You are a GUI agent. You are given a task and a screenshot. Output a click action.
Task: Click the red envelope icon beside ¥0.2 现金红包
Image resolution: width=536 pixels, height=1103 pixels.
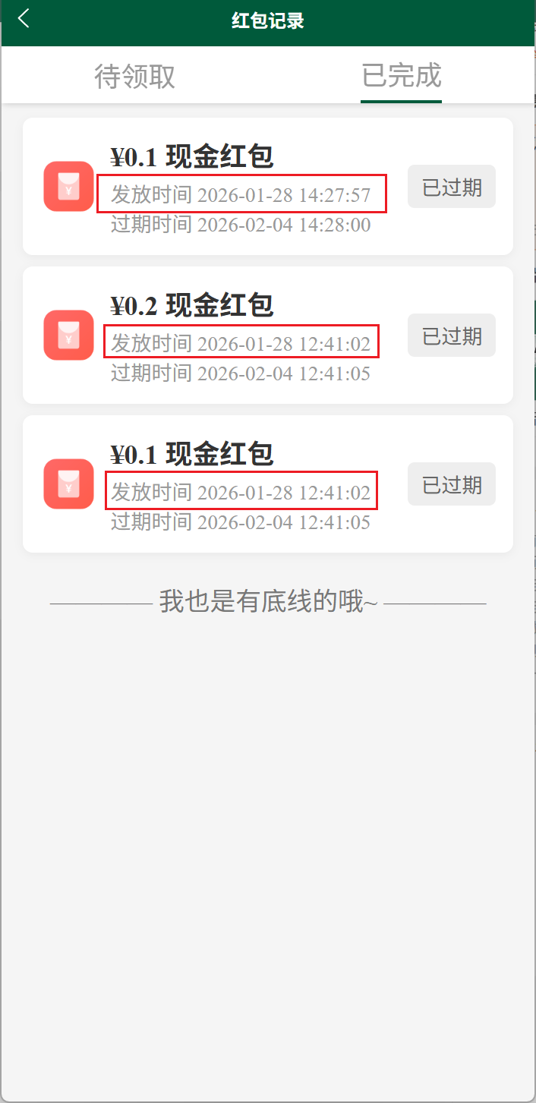pyautogui.click(x=69, y=335)
